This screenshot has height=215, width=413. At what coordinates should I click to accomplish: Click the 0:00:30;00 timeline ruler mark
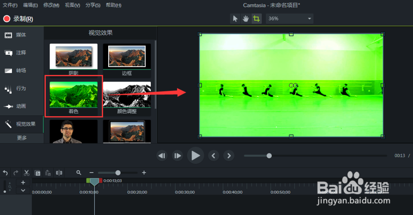click(x=185, y=192)
